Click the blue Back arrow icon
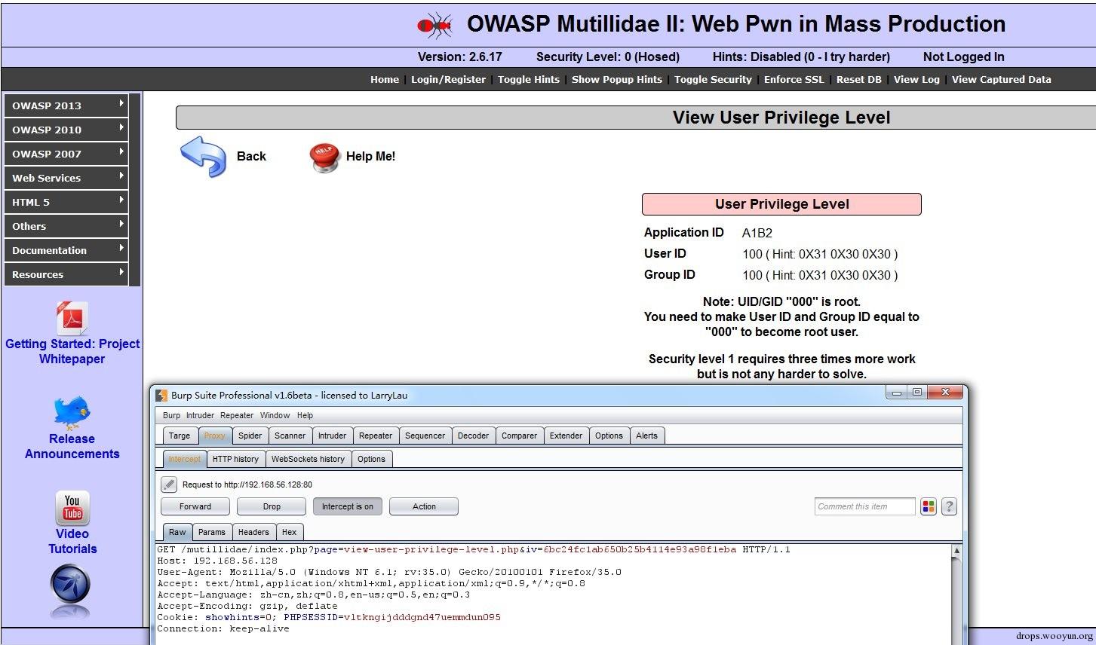This screenshot has height=645, width=1096. click(x=203, y=156)
